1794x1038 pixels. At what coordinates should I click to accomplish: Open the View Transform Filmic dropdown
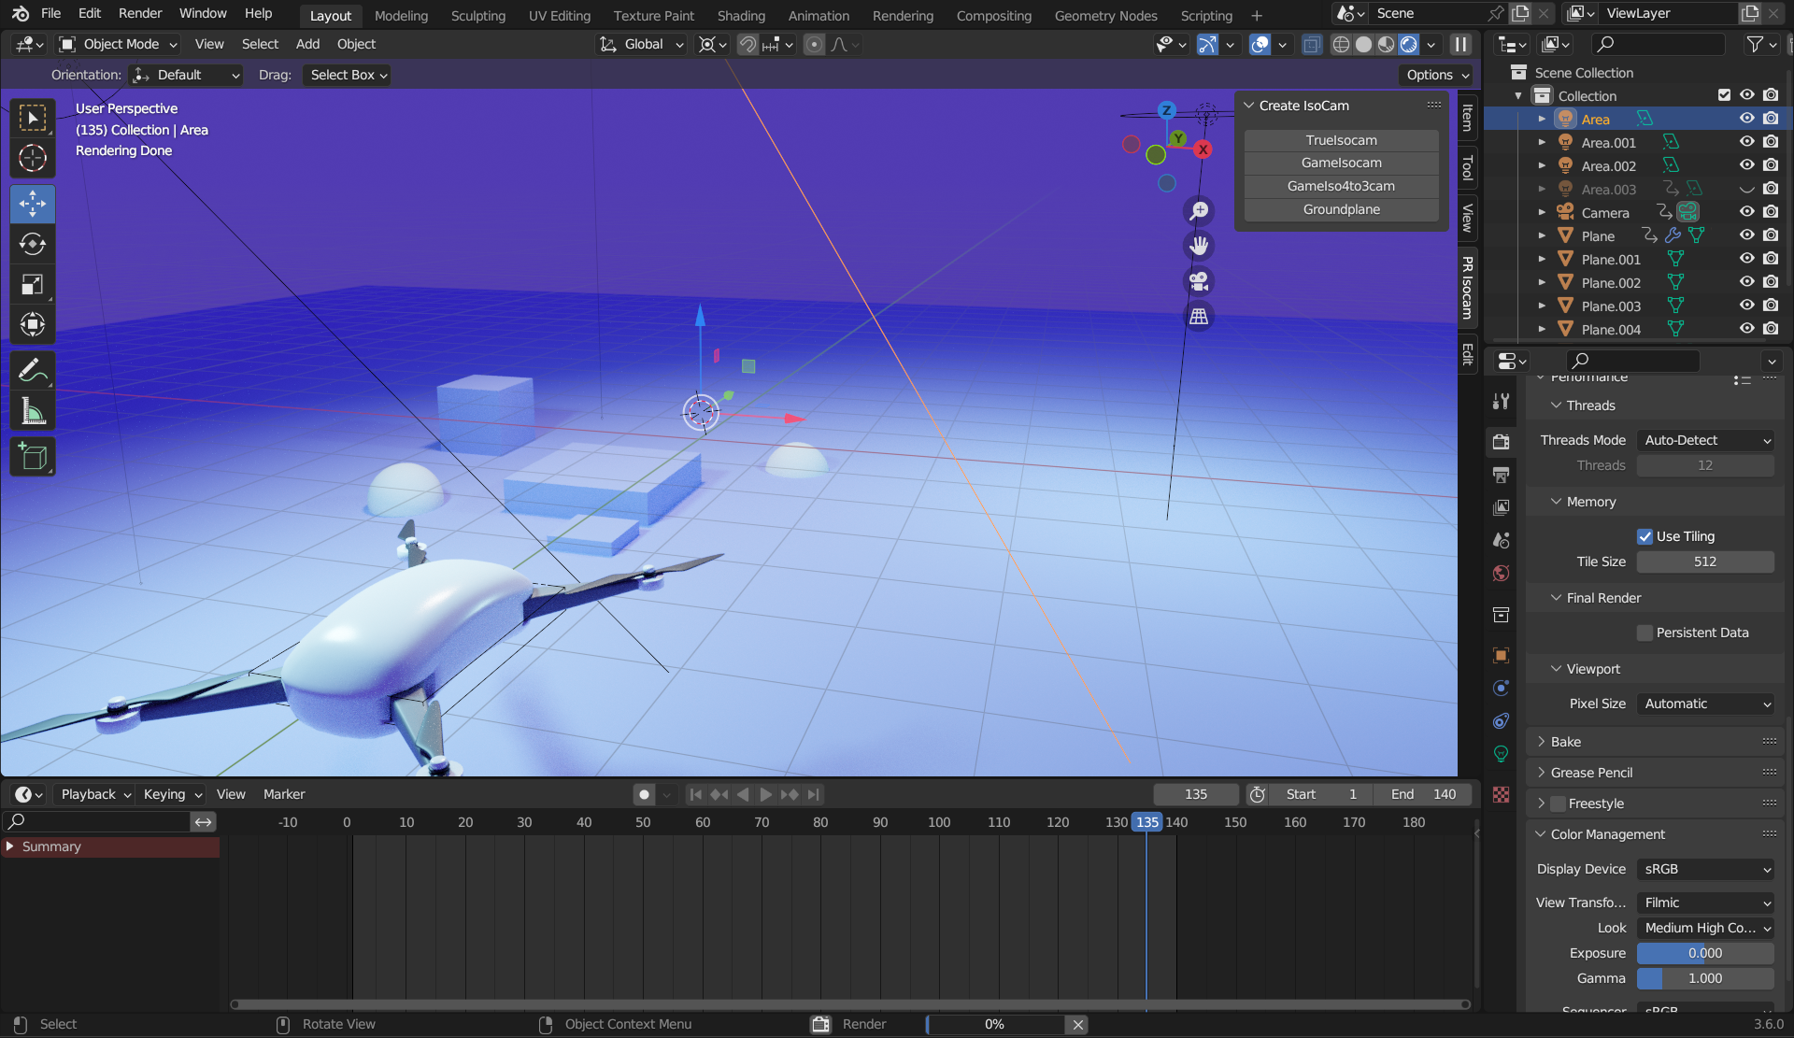(x=1705, y=903)
